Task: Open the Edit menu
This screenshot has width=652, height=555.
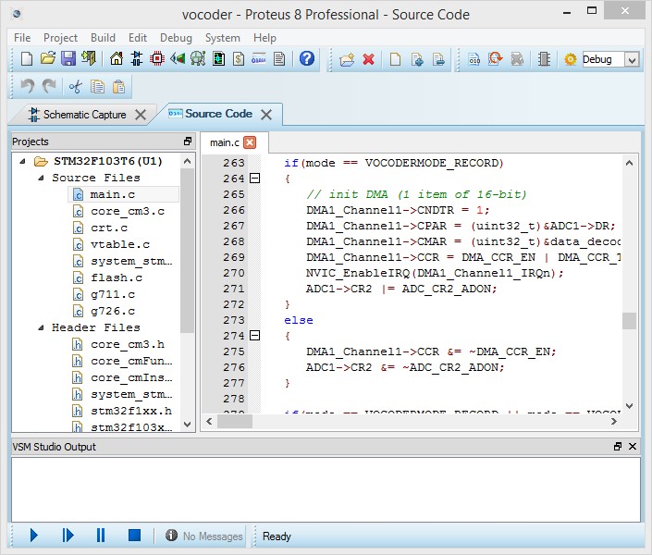Action: point(138,38)
